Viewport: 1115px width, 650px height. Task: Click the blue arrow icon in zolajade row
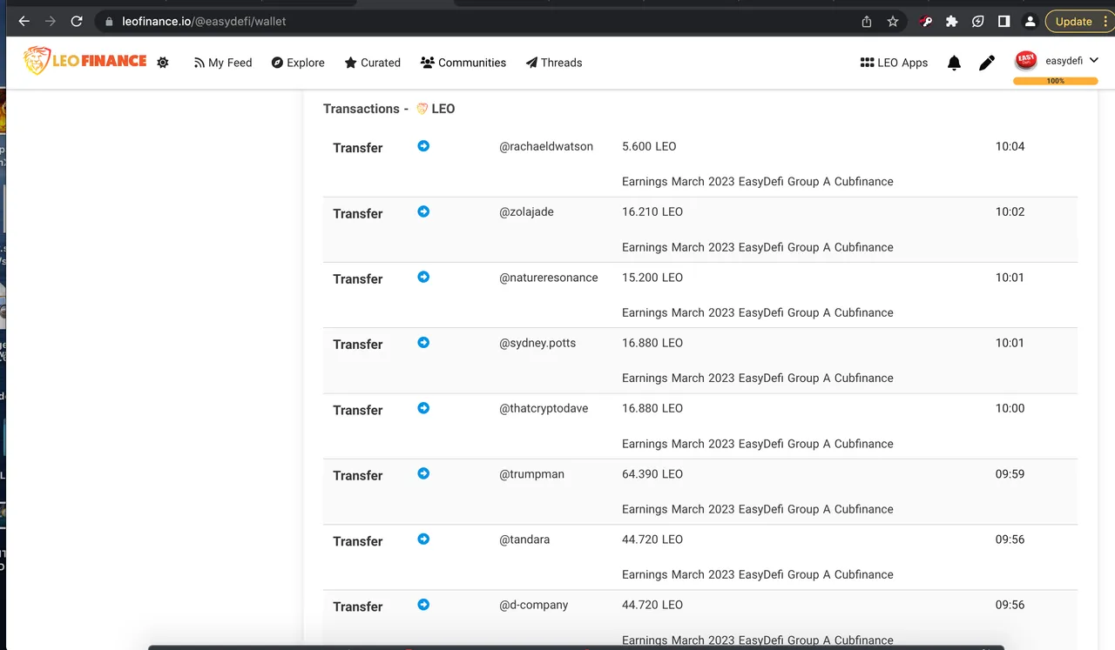pyautogui.click(x=423, y=211)
